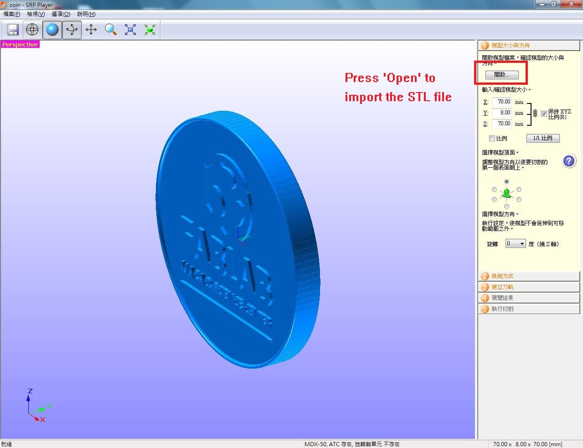Click the Save floppy disk icon
The height and width of the screenshot is (448, 583).
click(x=13, y=30)
